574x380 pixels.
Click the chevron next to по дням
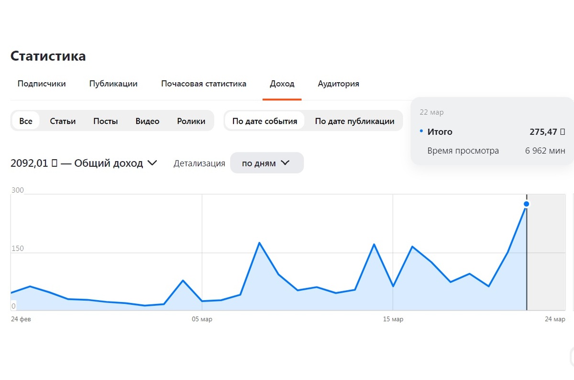pos(285,163)
